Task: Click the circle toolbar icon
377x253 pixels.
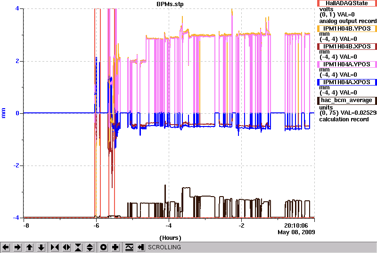Action: pos(103,247)
